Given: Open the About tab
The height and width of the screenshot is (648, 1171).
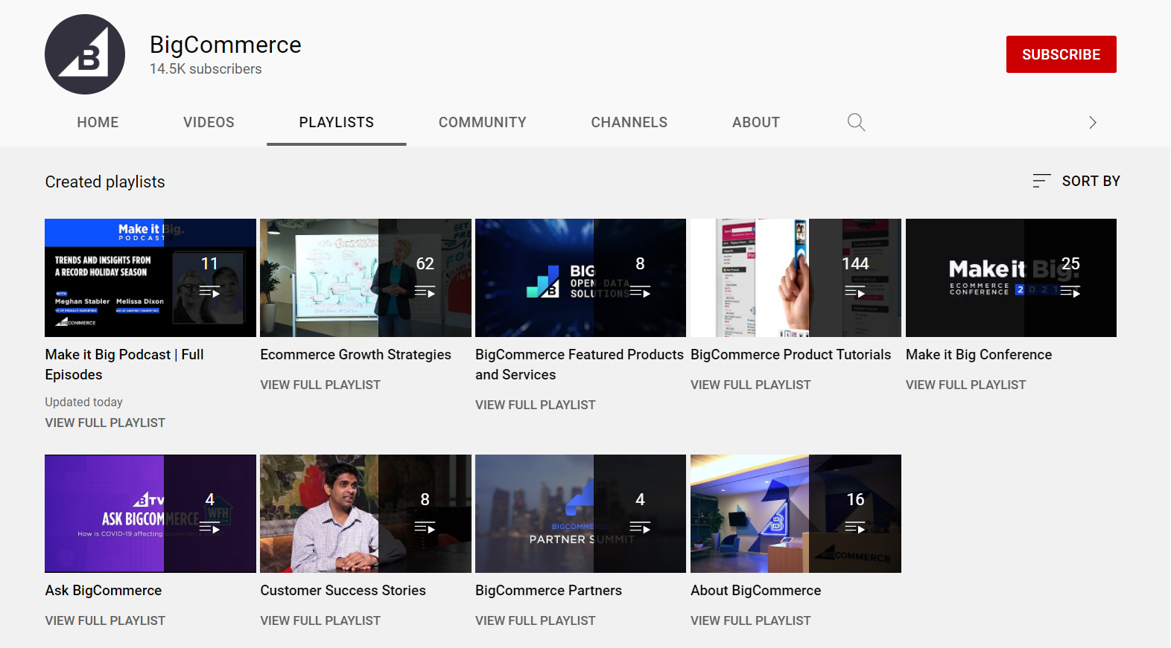Looking at the screenshot, I should (x=756, y=122).
